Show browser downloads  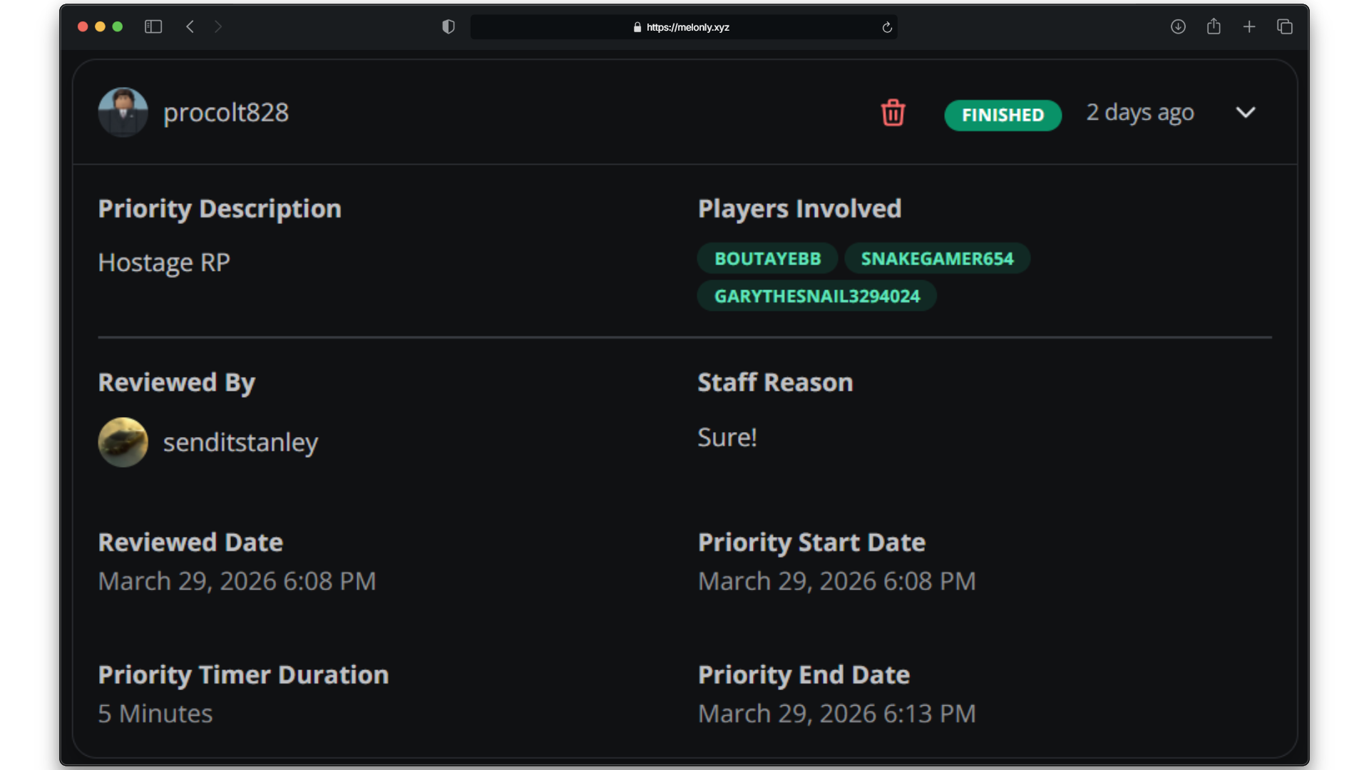[1178, 27]
